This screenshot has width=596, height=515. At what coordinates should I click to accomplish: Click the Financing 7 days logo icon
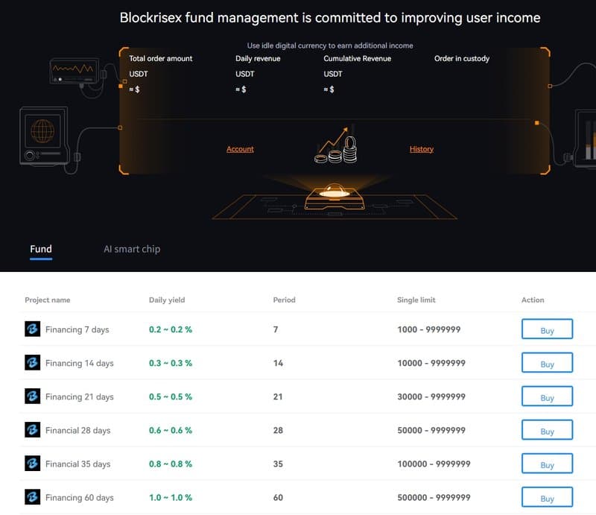click(x=32, y=329)
